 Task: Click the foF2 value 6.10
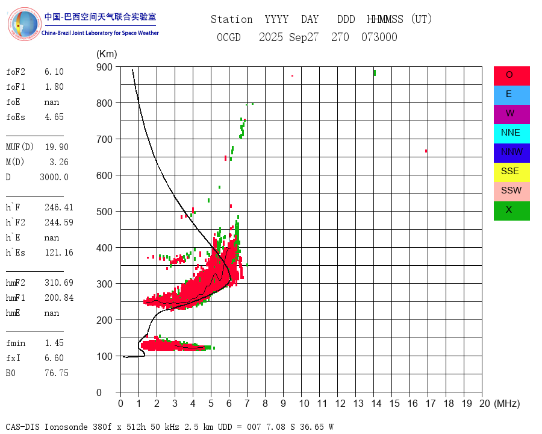[54, 72]
